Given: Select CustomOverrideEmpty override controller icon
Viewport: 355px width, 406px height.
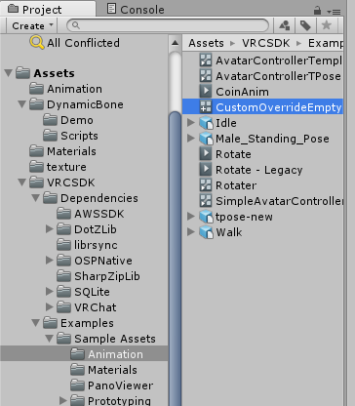Looking at the screenshot, I should [206, 107].
